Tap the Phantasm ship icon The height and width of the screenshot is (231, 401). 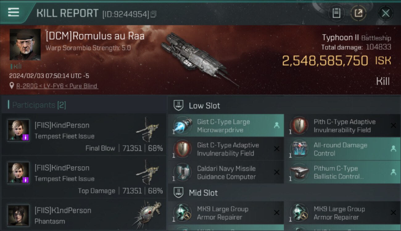pos(147,213)
